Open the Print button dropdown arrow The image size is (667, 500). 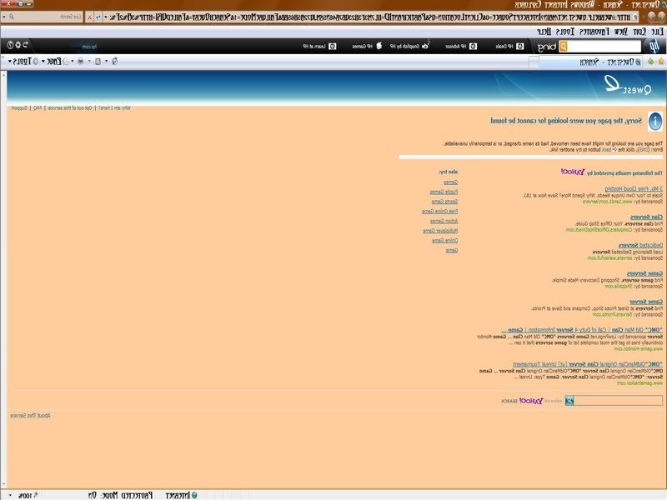pos(73,61)
